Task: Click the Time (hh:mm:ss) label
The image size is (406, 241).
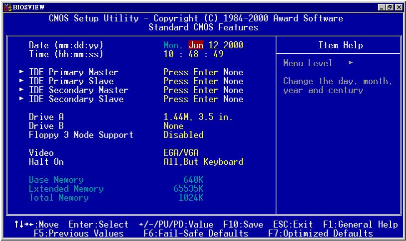Action: click(66, 54)
